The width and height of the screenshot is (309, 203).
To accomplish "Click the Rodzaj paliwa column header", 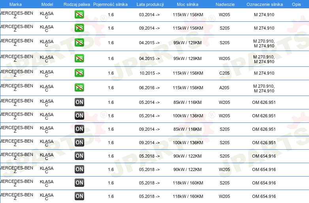I will pyautogui.click(x=77, y=4).
